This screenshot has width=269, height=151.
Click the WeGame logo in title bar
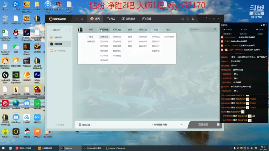point(57,19)
